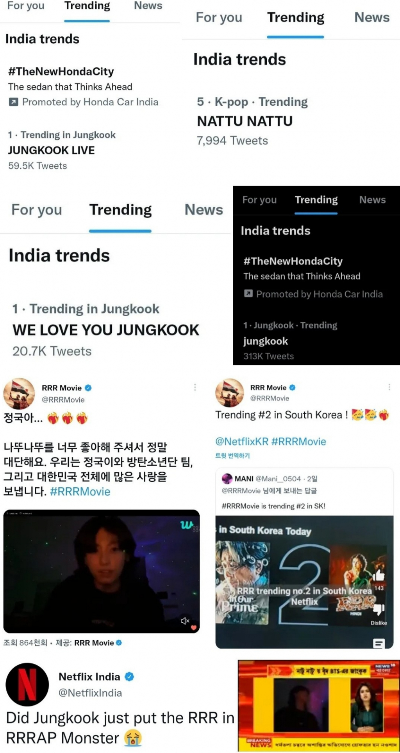Open the three-dot menu on Korean RRR tweet
This screenshot has height=753, width=400.
click(195, 387)
